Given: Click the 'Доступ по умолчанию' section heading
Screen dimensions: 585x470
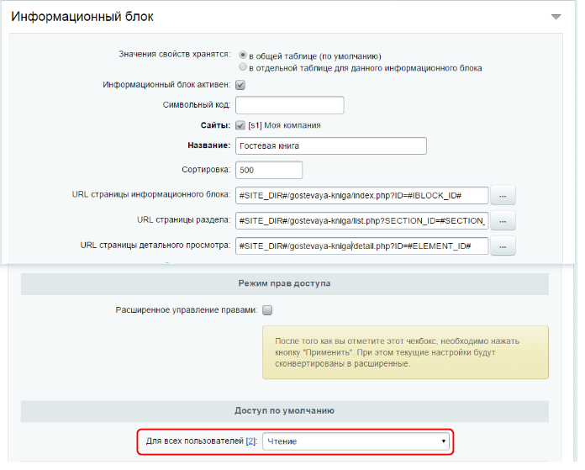Looking at the screenshot, I should 284,410.
